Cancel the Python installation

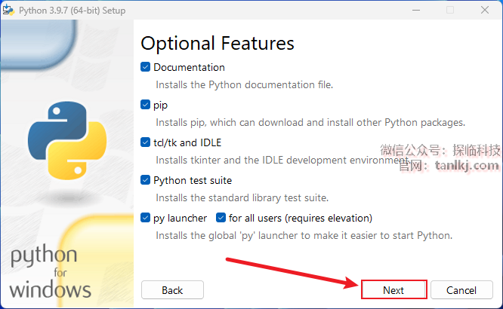(461, 290)
